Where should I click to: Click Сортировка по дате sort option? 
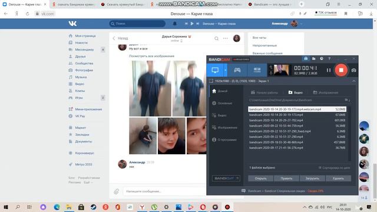(x=334, y=168)
